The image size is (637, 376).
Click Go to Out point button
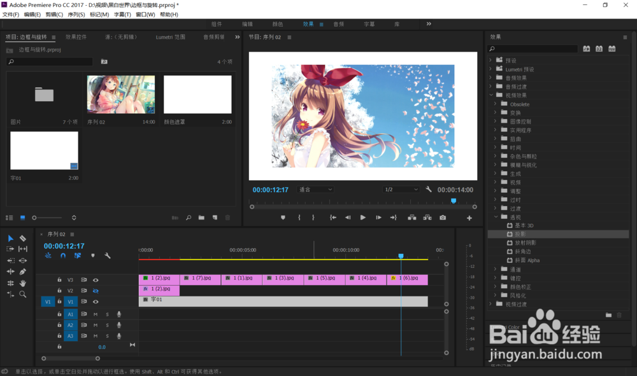(394, 218)
